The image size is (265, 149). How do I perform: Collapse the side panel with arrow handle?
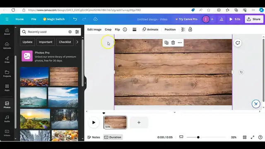[x=85, y=83]
